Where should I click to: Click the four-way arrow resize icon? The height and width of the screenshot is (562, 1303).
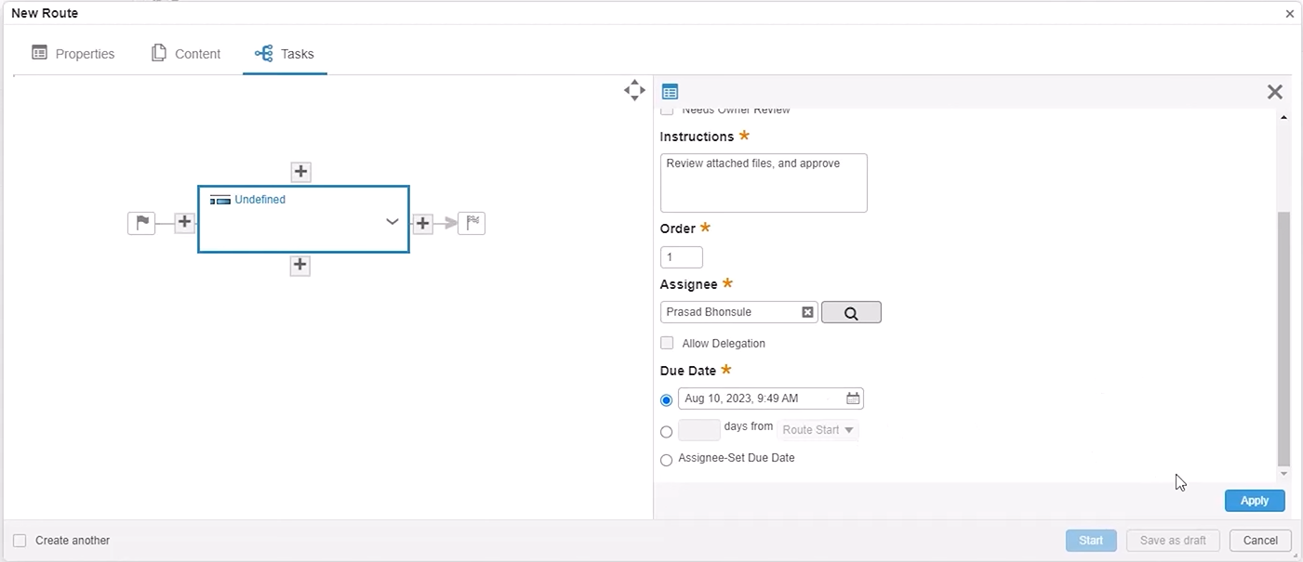point(634,90)
